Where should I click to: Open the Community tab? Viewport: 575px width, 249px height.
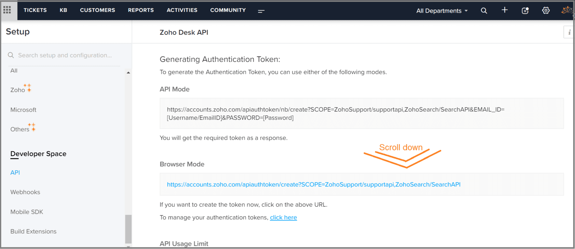pyautogui.click(x=228, y=10)
